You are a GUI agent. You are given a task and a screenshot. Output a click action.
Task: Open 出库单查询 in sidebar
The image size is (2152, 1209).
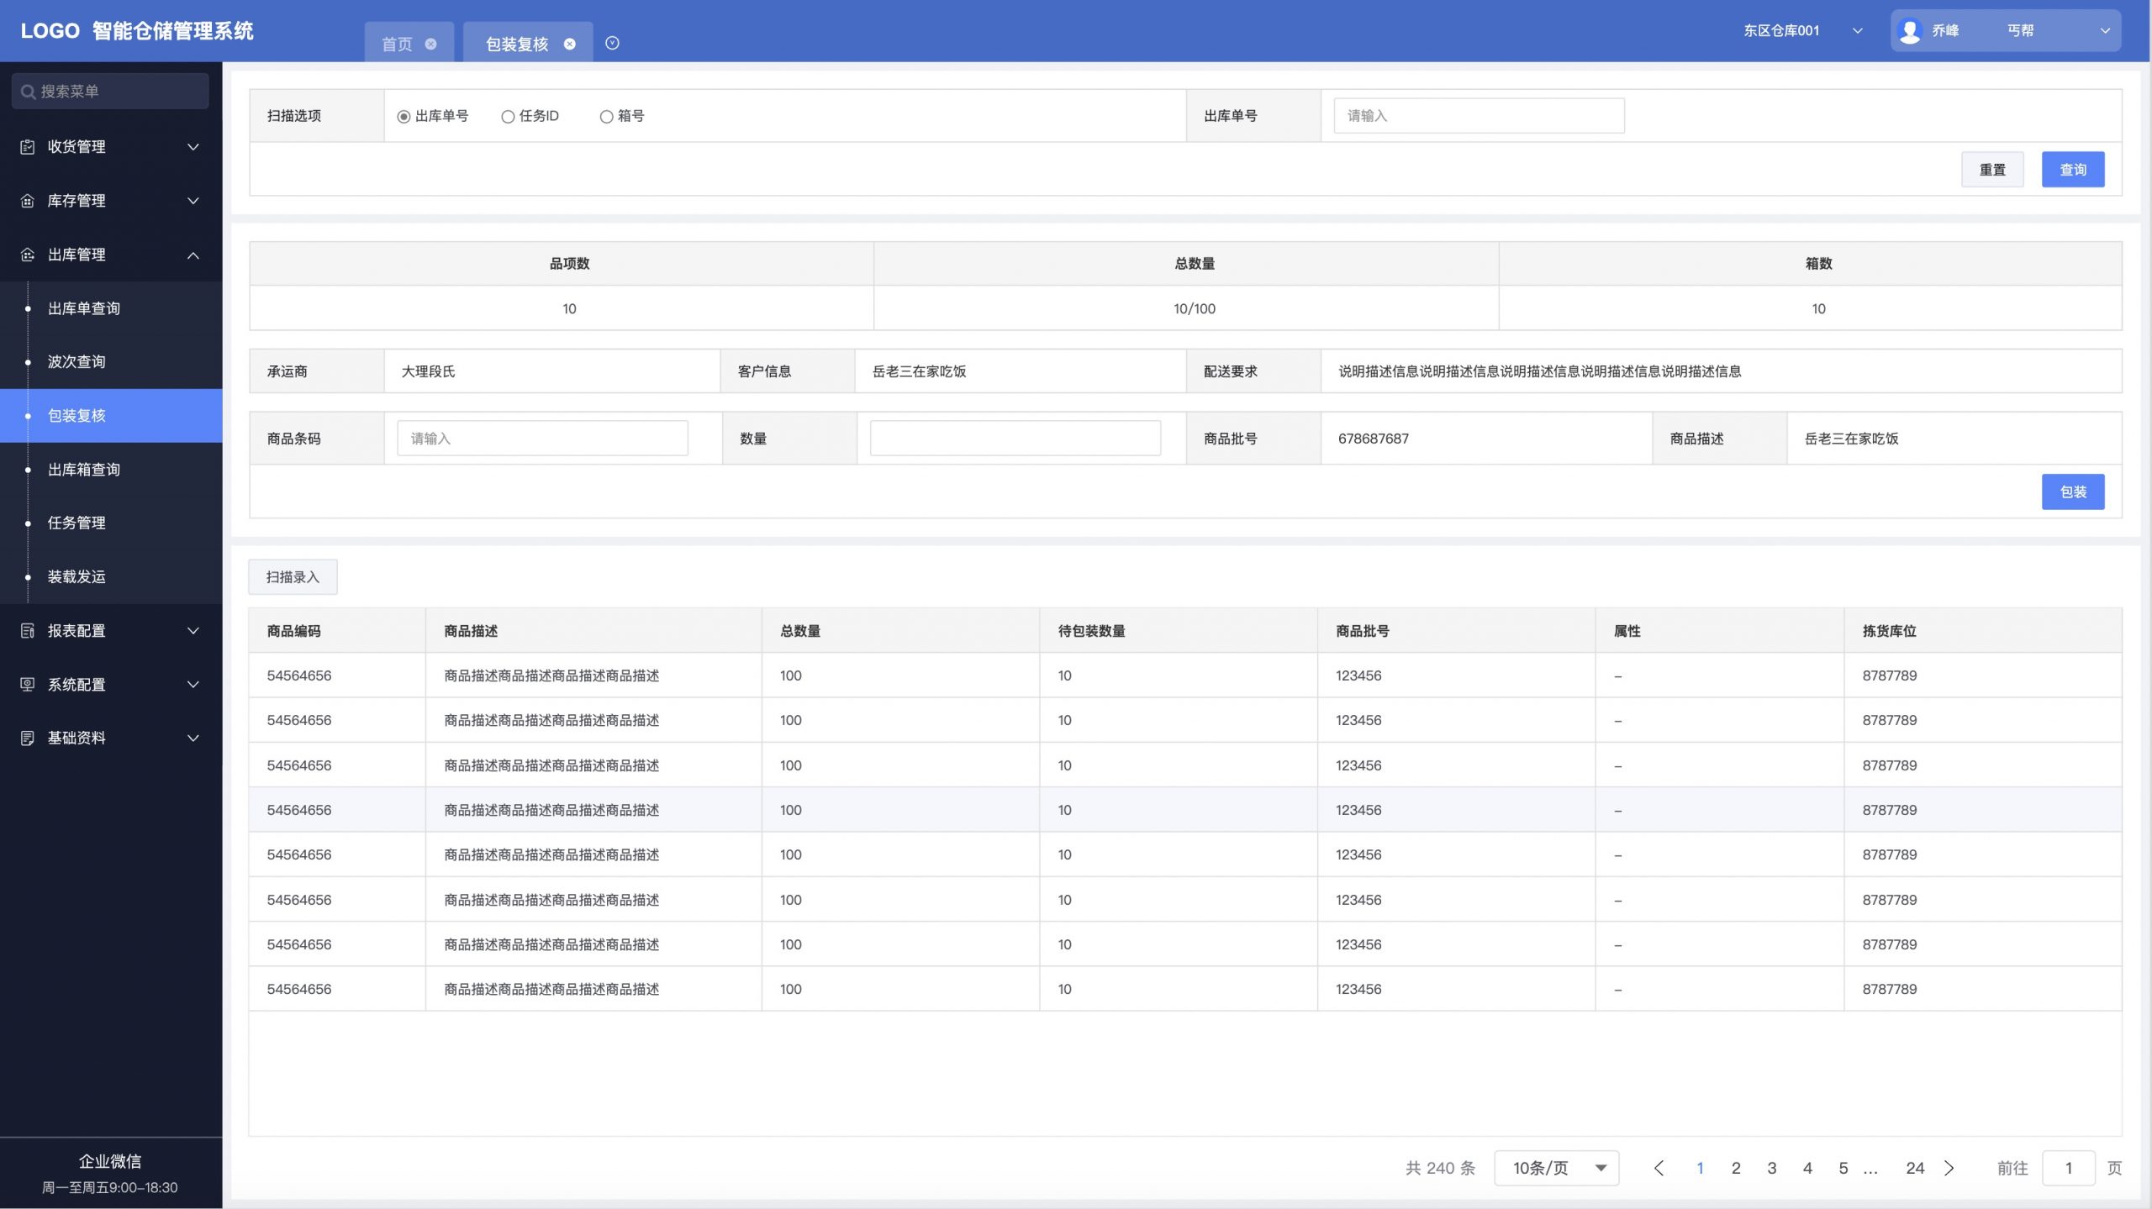[x=111, y=308]
